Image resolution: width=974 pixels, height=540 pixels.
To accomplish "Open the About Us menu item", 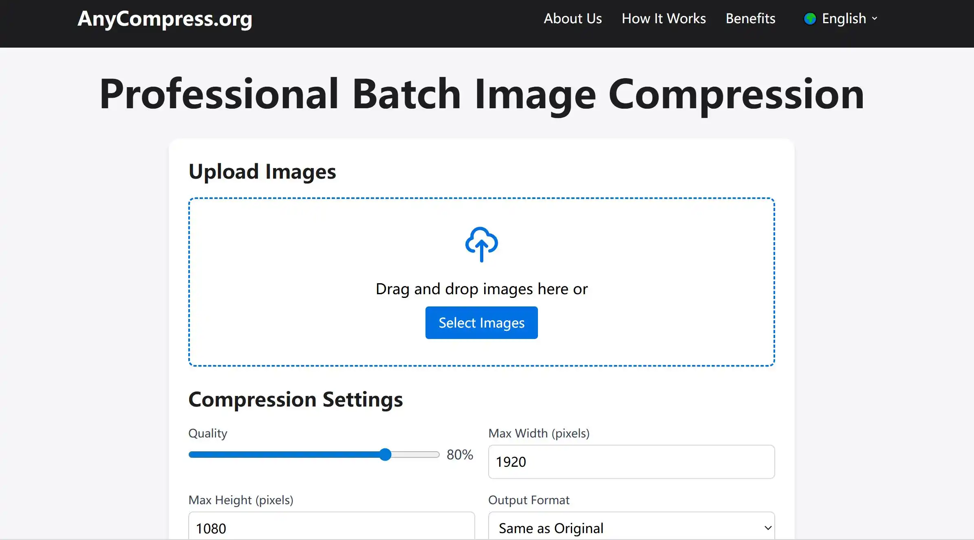I will tap(573, 19).
